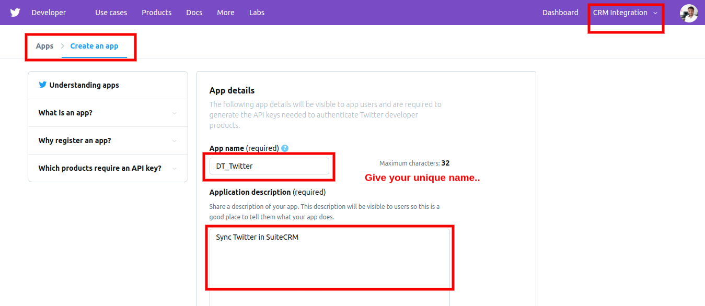Click the 'Understanding apps' heading
The image size is (705, 306).
point(84,85)
